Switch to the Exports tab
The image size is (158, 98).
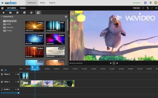pyautogui.click(x=52, y=3)
